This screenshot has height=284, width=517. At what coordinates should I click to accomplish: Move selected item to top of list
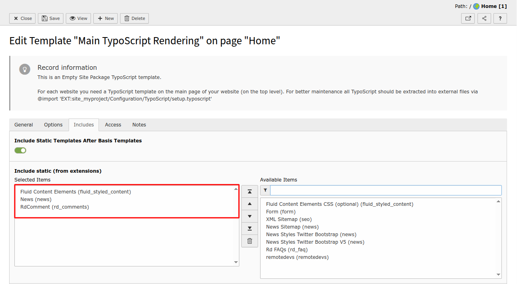click(249, 191)
